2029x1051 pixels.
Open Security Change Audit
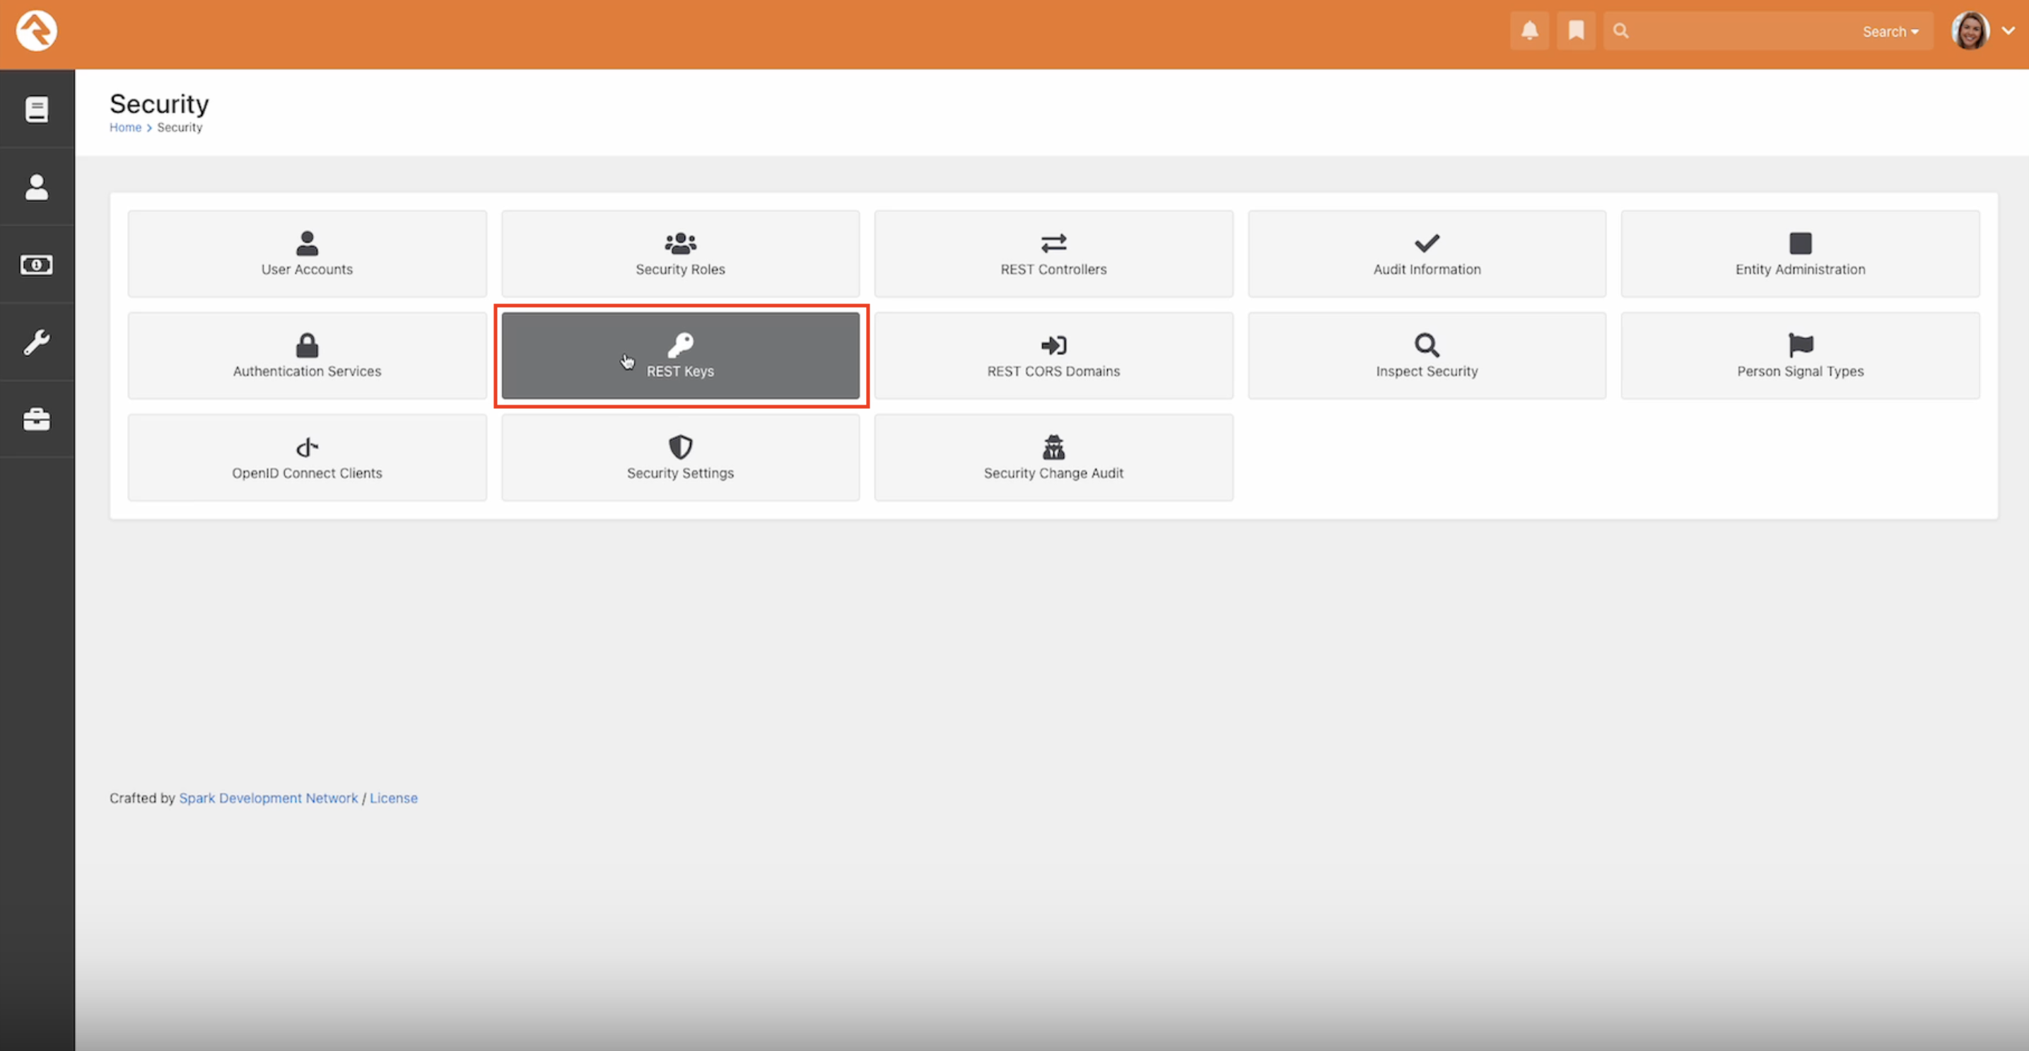1053,458
